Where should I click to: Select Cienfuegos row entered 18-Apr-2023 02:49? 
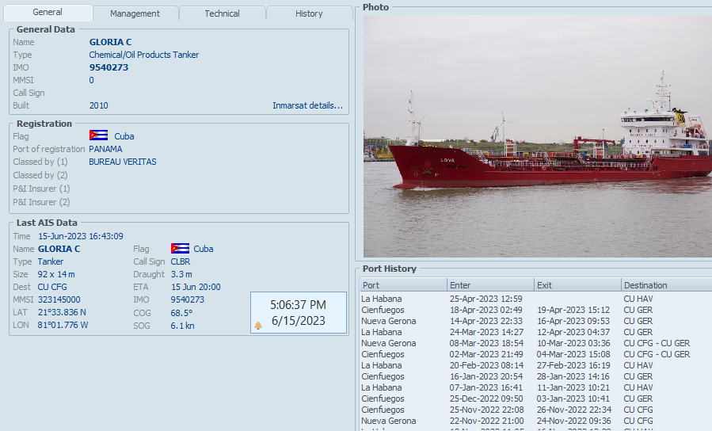[536, 310]
